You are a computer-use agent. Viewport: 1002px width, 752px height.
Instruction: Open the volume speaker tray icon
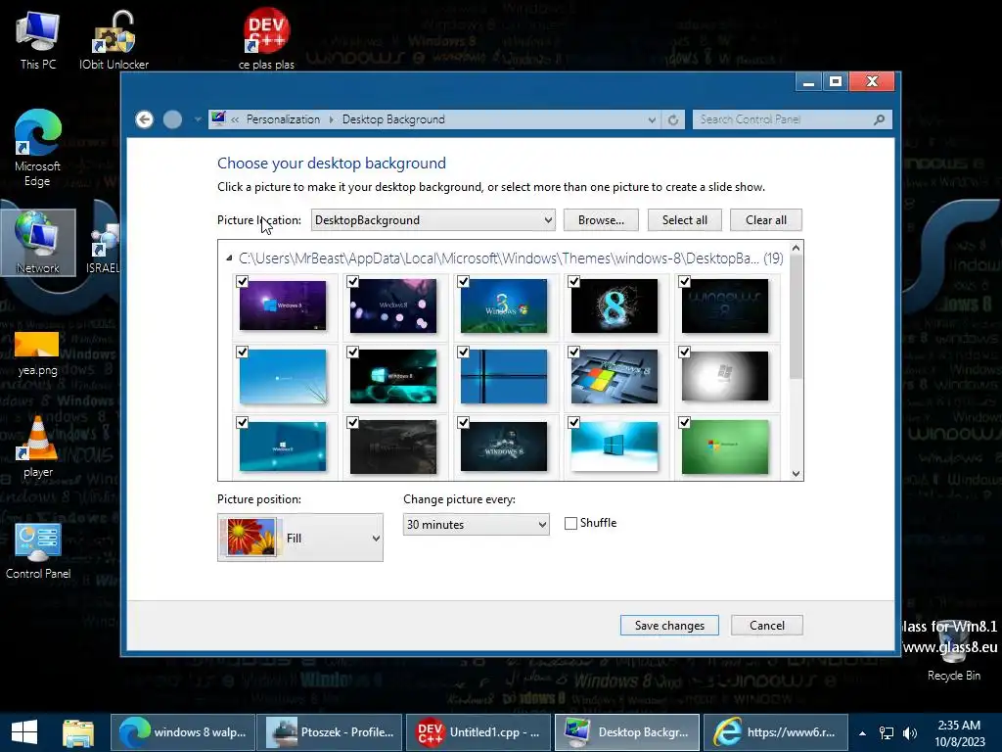pyautogui.click(x=910, y=733)
